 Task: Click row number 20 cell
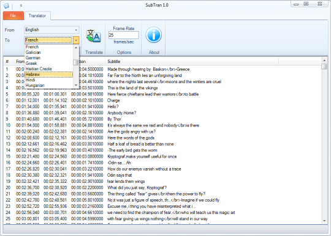(8, 188)
